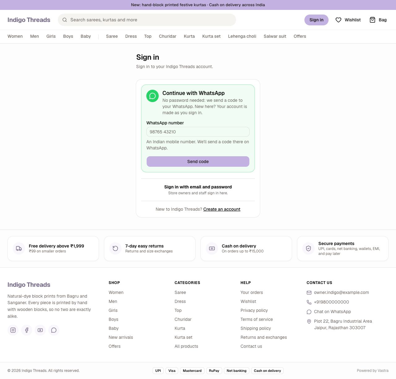Open Offers in the top navigation

pos(300,36)
